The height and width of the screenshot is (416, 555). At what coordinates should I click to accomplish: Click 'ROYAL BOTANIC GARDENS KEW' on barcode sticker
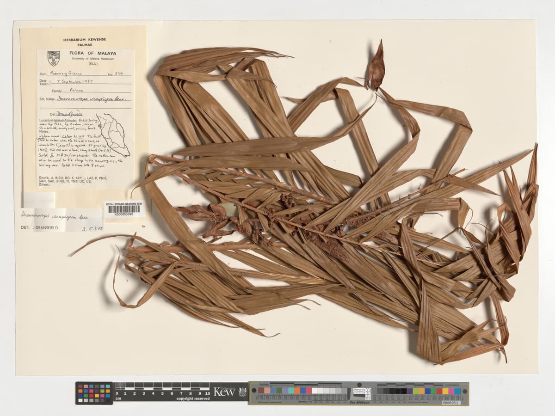(x=124, y=203)
